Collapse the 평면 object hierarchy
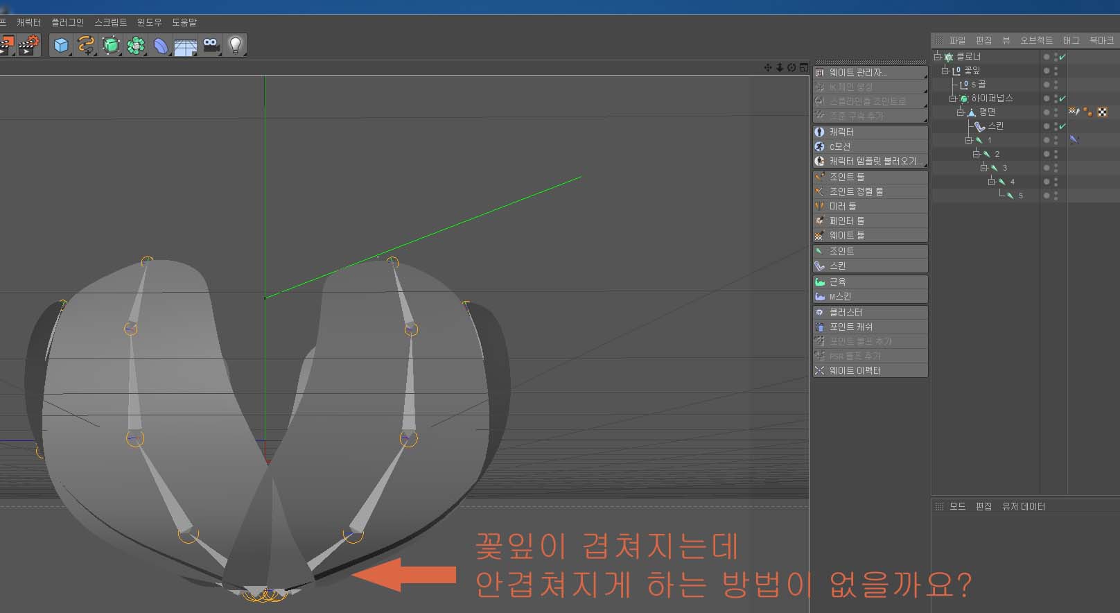This screenshot has width=1120, height=613. [x=961, y=112]
